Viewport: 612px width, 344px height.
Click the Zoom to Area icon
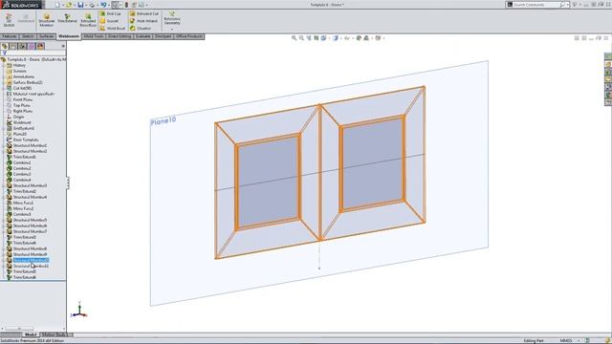(x=301, y=38)
